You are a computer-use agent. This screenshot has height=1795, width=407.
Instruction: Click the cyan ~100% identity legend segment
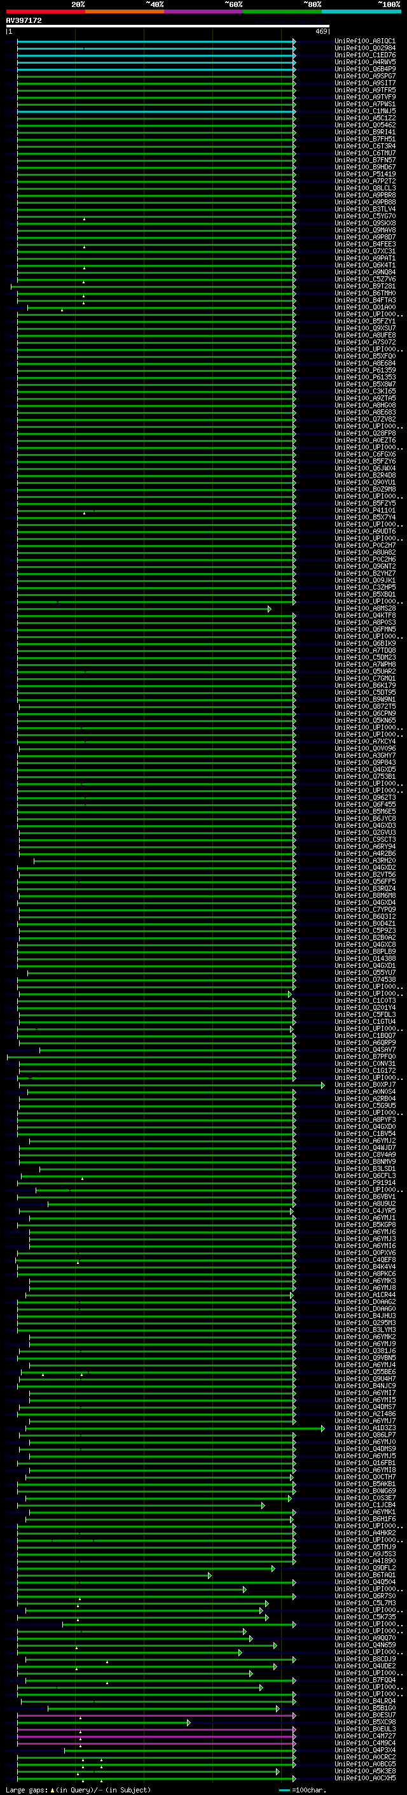361,11
